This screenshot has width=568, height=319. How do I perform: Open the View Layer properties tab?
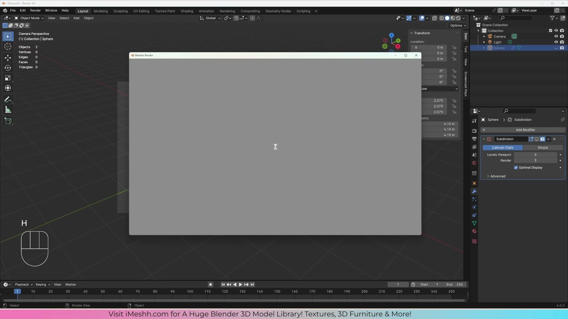coord(474,147)
